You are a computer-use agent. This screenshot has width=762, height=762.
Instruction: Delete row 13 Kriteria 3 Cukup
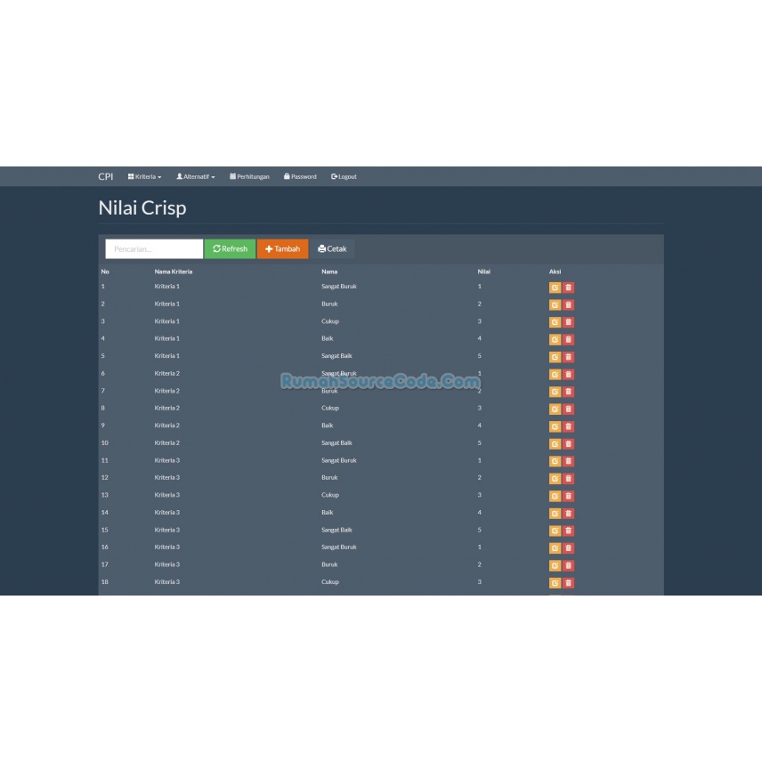tap(568, 496)
